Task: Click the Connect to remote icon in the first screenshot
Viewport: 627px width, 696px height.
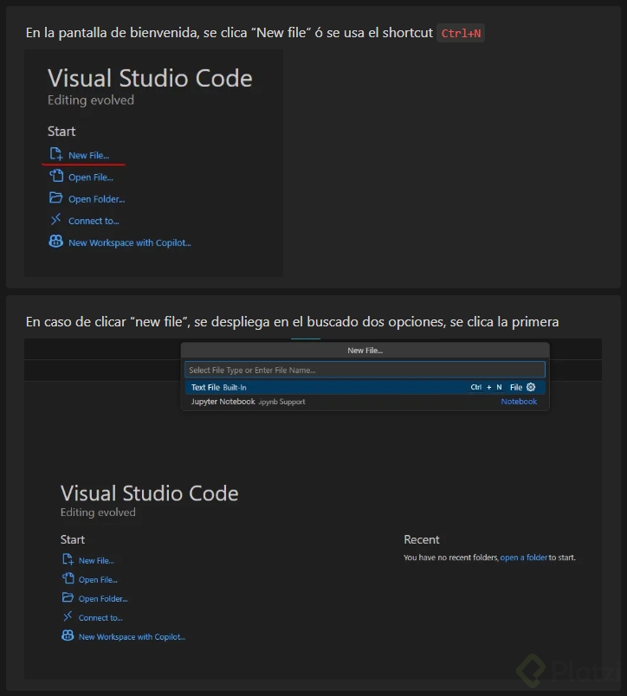Action: pyautogui.click(x=56, y=220)
